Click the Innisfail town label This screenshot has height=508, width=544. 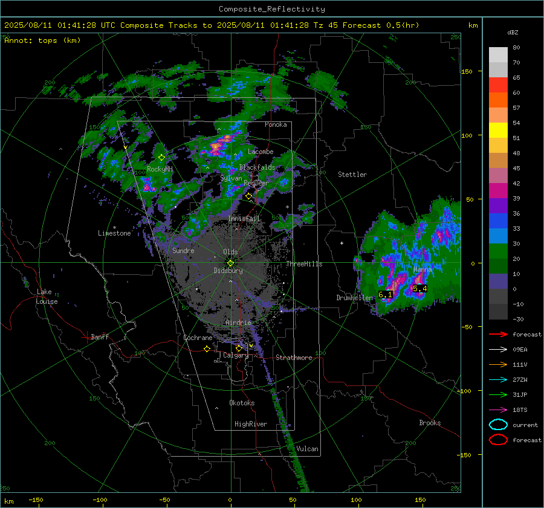(244, 219)
